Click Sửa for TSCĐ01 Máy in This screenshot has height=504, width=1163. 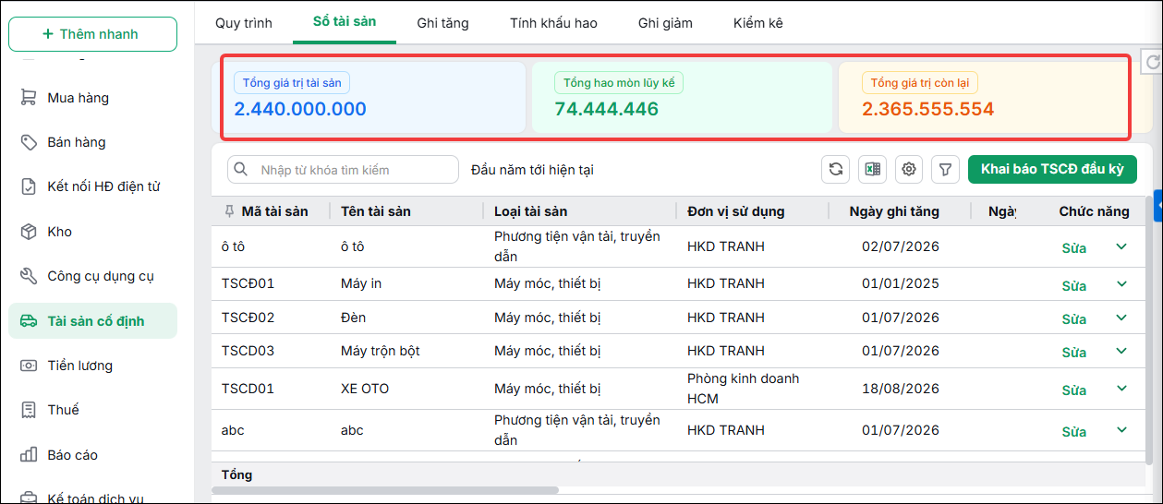click(x=1073, y=286)
